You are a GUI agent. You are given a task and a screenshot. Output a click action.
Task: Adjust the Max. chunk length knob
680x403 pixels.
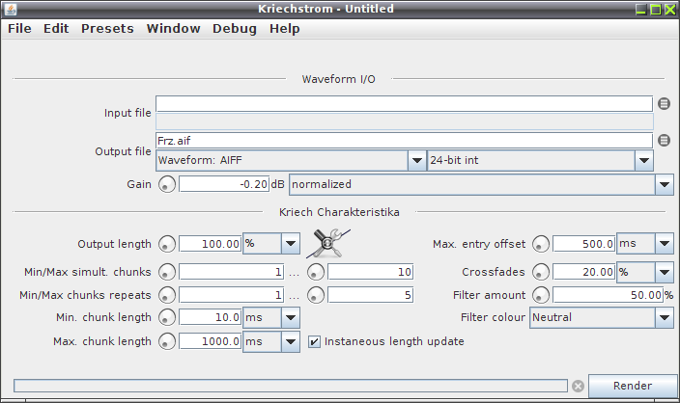coord(166,341)
